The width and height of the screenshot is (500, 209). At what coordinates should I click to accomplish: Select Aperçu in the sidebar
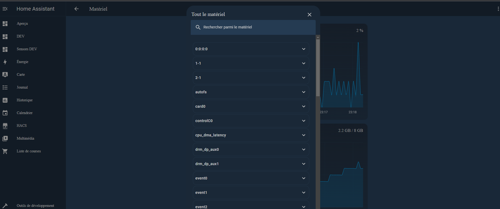point(22,23)
